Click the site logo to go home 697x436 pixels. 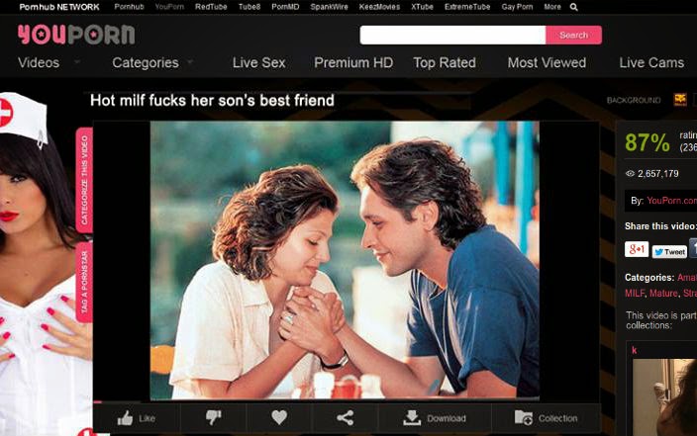click(x=76, y=35)
